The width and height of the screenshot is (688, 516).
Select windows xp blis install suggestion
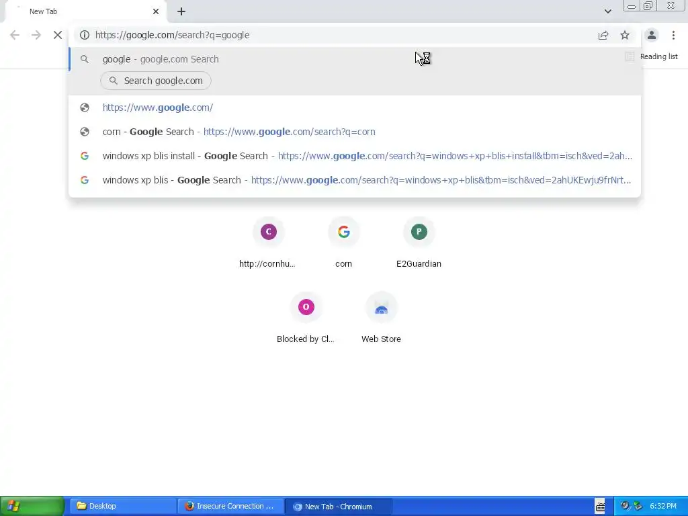[355, 156]
